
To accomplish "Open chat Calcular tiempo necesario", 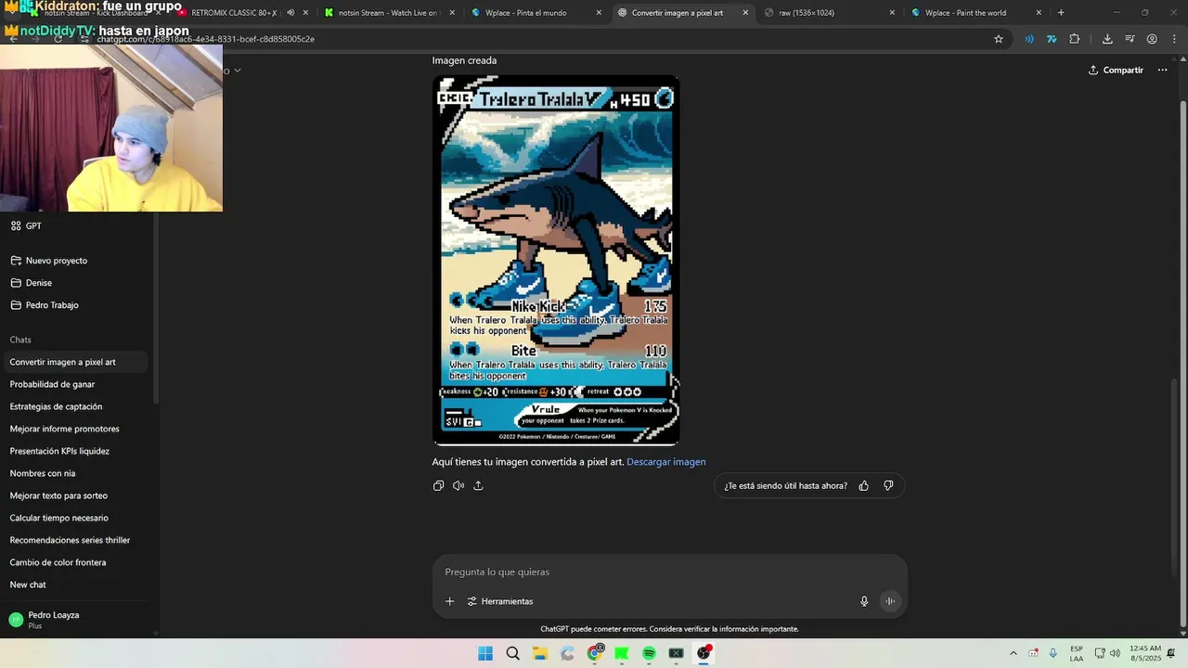I will coord(58,518).
